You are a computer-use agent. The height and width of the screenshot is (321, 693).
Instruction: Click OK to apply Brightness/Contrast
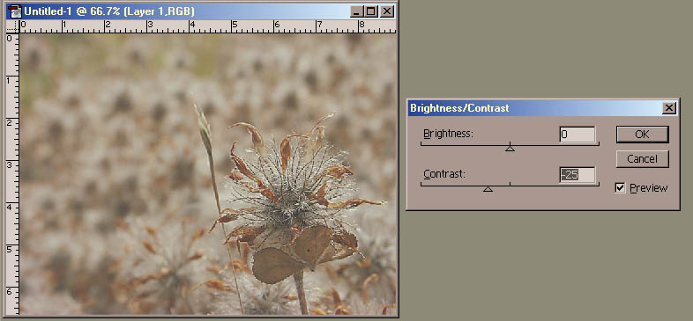[642, 135]
